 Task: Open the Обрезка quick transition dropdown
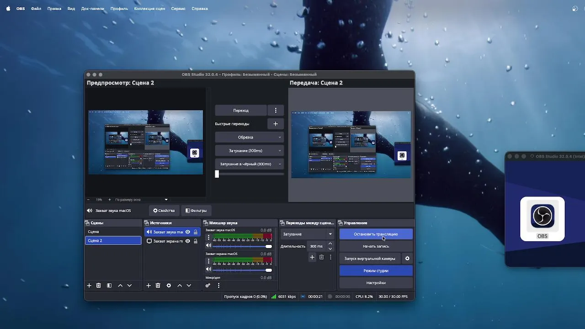(249, 138)
